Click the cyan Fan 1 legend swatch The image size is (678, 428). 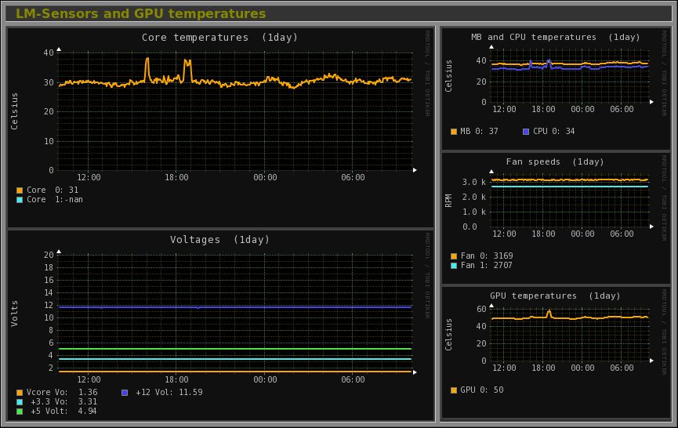454,266
